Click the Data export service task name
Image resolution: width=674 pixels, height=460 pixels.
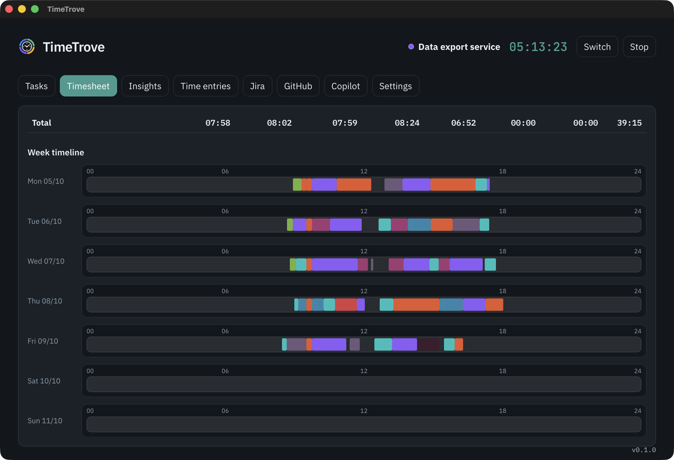click(459, 47)
